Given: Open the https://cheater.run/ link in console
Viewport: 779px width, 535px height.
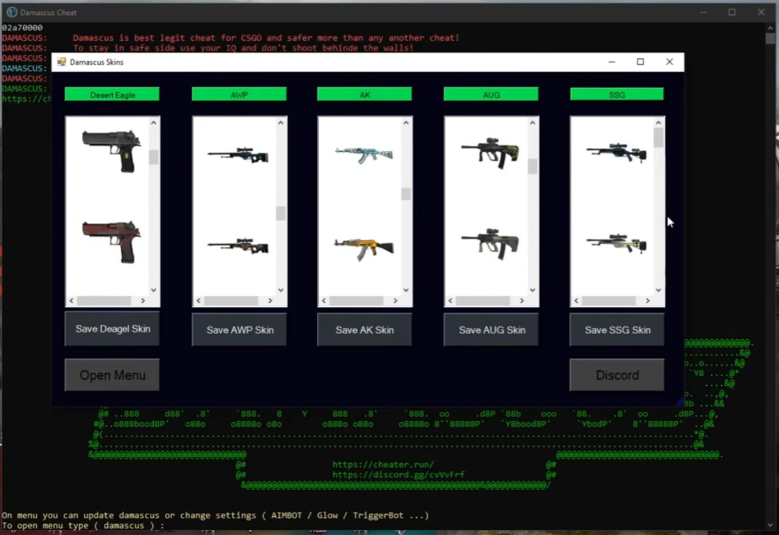Looking at the screenshot, I should click(383, 464).
